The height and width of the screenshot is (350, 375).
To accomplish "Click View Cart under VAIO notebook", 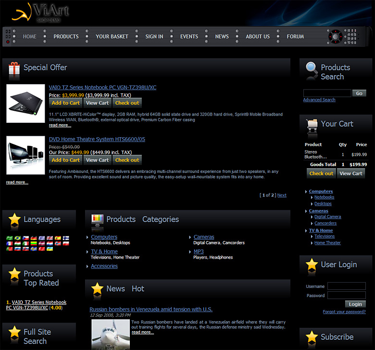I will point(97,103).
